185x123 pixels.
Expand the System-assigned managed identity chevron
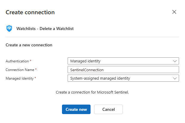[175, 78]
